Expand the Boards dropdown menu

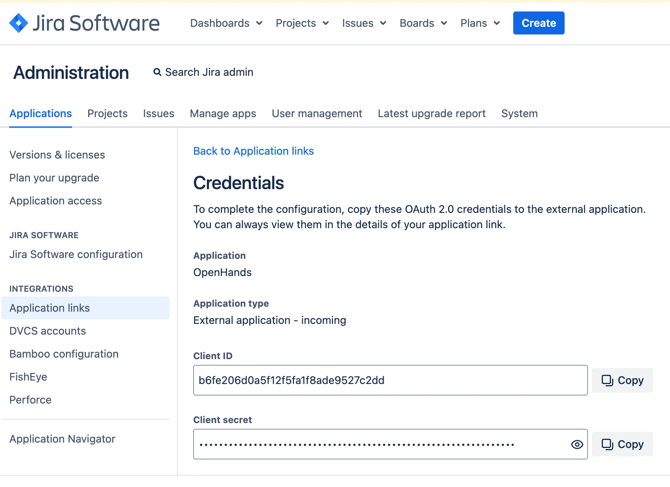coord(423,23)
